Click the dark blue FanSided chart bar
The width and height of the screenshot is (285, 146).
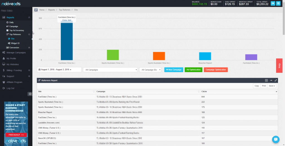pyautogui.click(x=67, y=41)
